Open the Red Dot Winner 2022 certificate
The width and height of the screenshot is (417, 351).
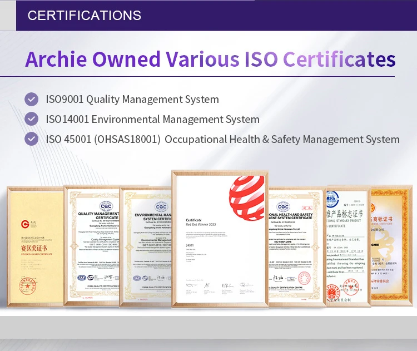click(220, 239)
